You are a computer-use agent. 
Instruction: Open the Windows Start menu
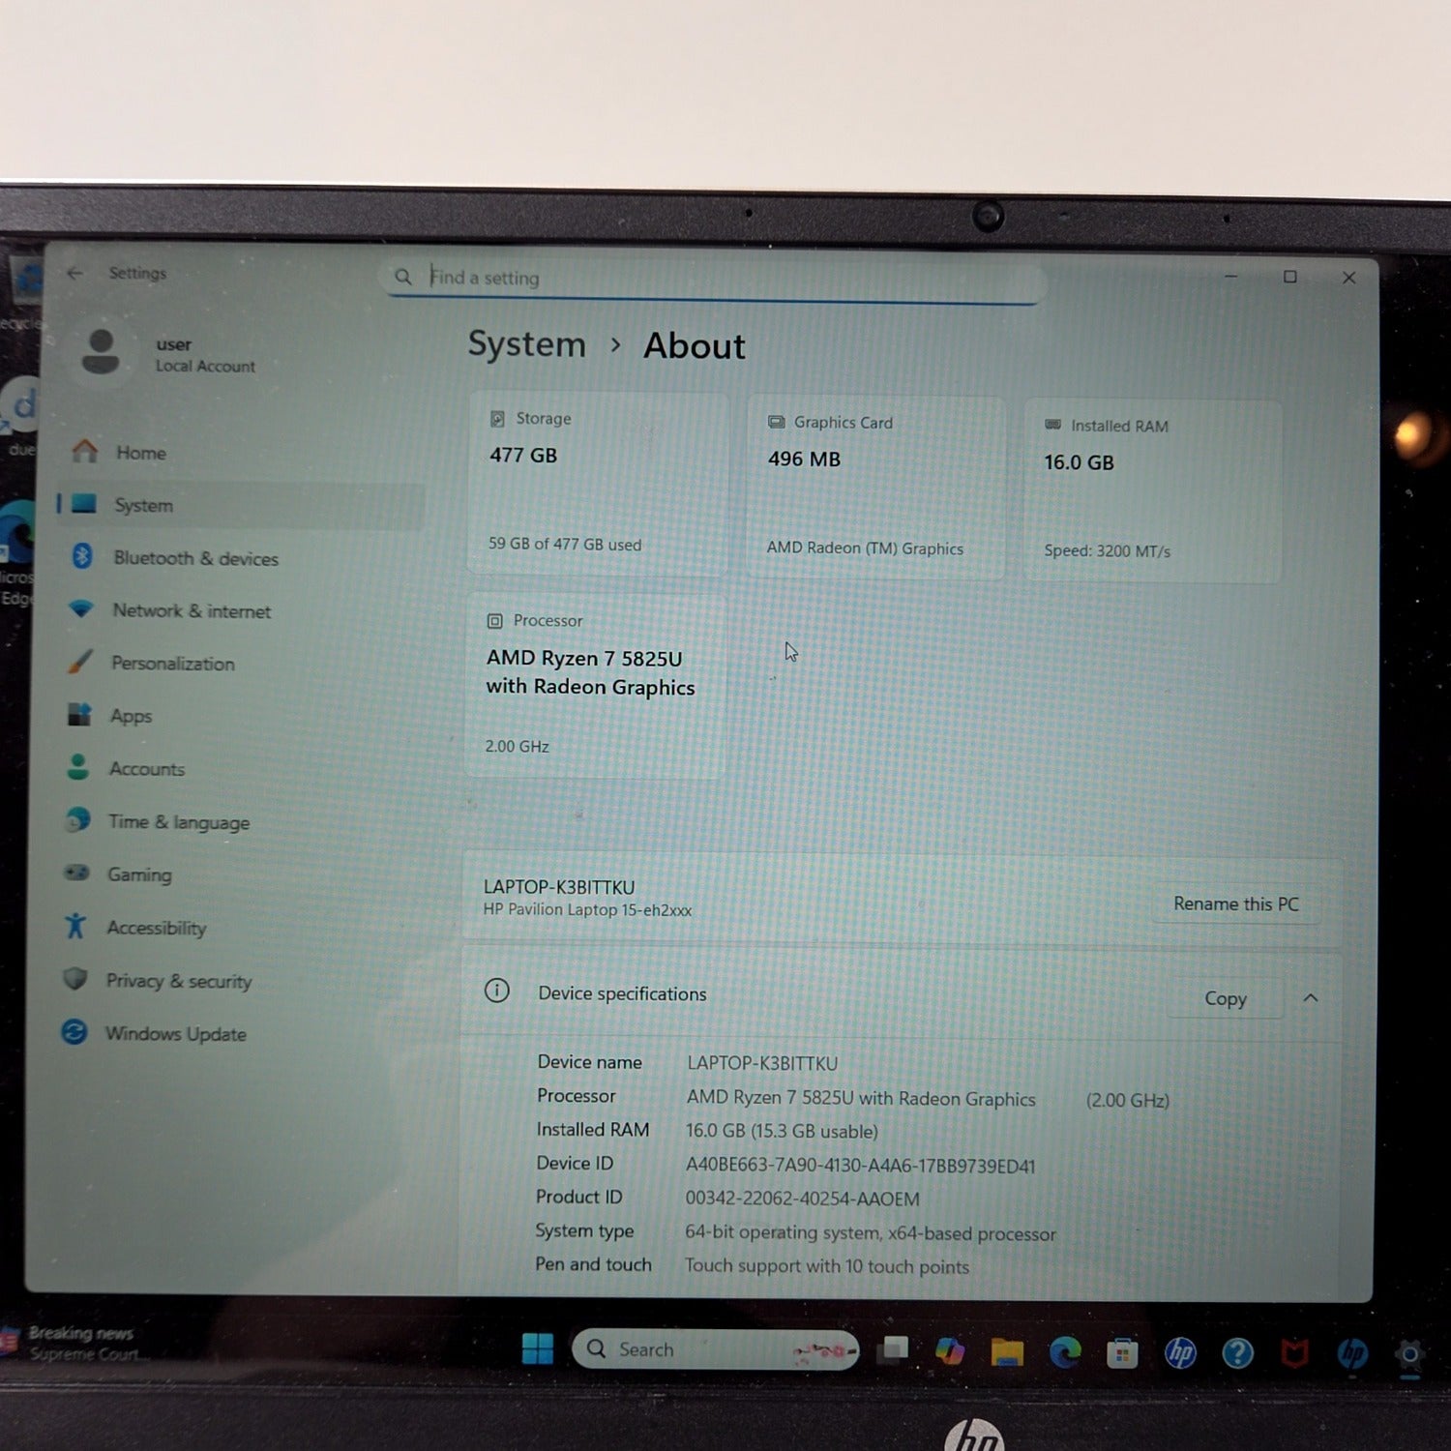[x=538, y=1348]
